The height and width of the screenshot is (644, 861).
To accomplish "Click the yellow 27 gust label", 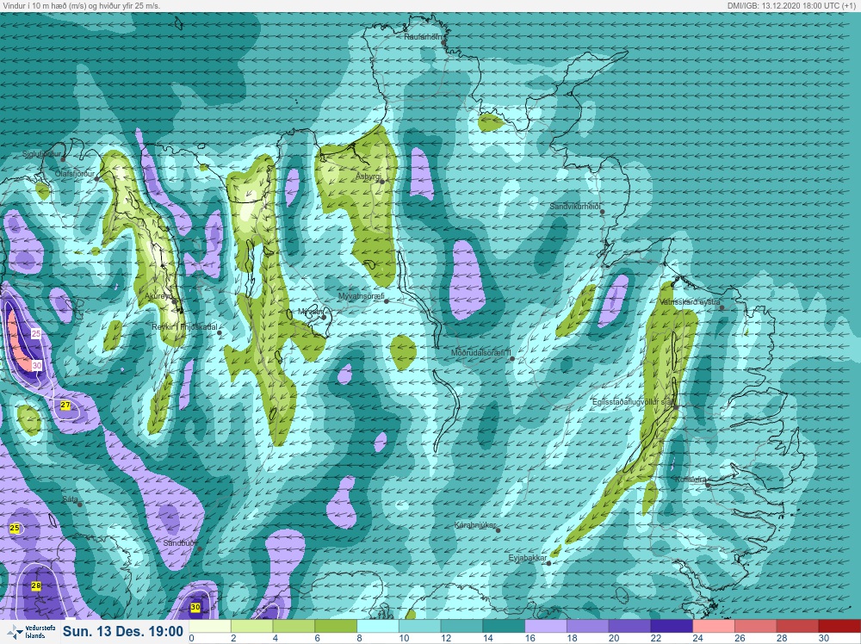I will pos(65,406).
